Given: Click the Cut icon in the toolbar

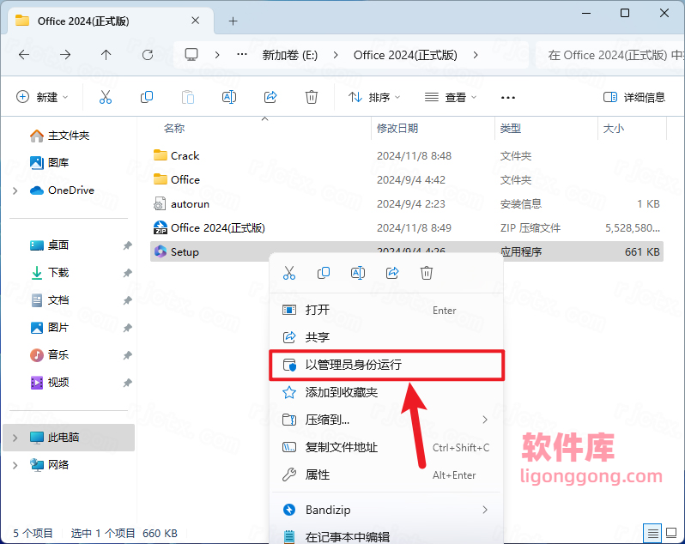Looking at the screenshot, I should [106, 97].
